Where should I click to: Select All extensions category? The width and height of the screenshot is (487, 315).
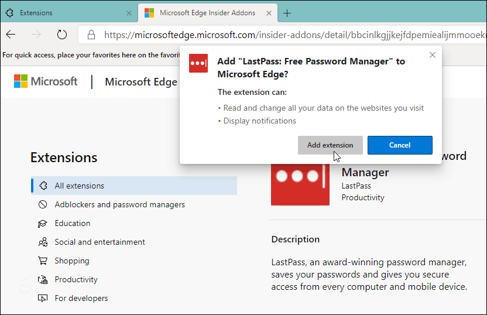pyautogui.click(x=134, y=186)
